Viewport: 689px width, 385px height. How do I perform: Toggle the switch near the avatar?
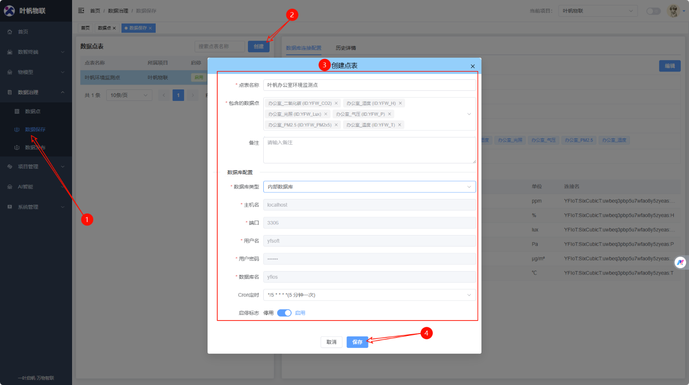(653, 10)
